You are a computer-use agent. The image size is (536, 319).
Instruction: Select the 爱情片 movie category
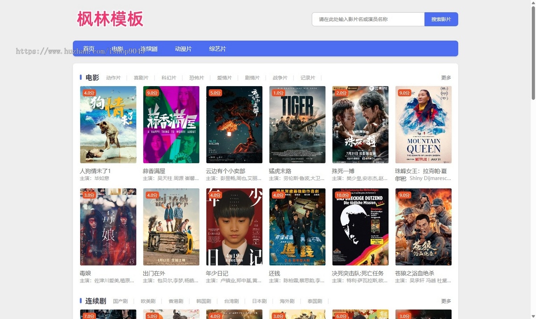click(224, 78)
